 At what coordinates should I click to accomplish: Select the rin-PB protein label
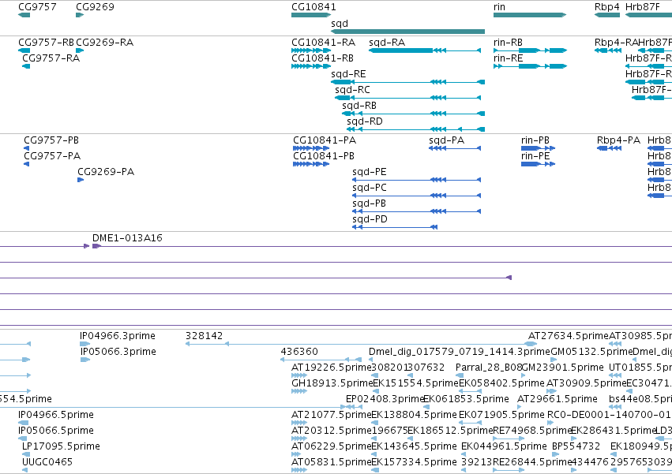[x=535, y=140]
